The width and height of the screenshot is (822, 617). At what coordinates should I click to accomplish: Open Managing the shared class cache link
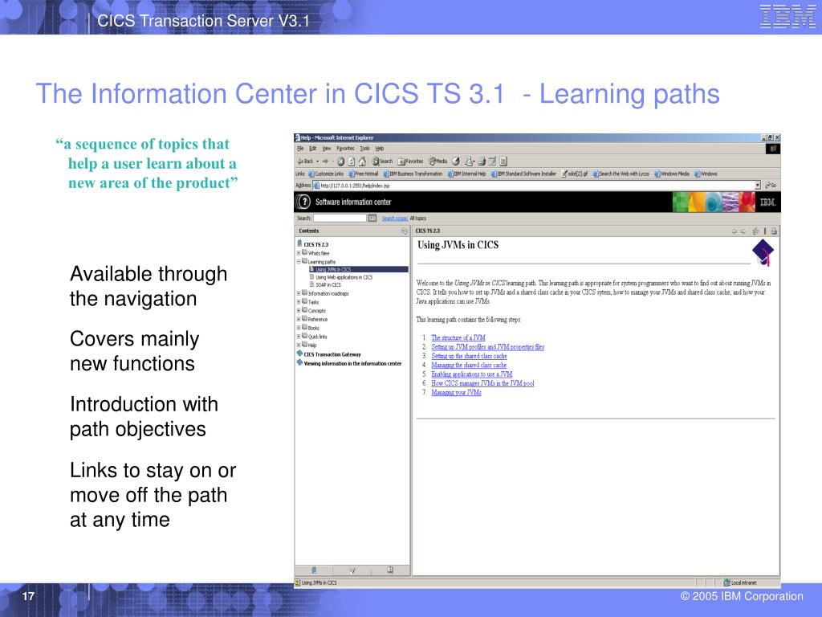[x=469, y=366]
